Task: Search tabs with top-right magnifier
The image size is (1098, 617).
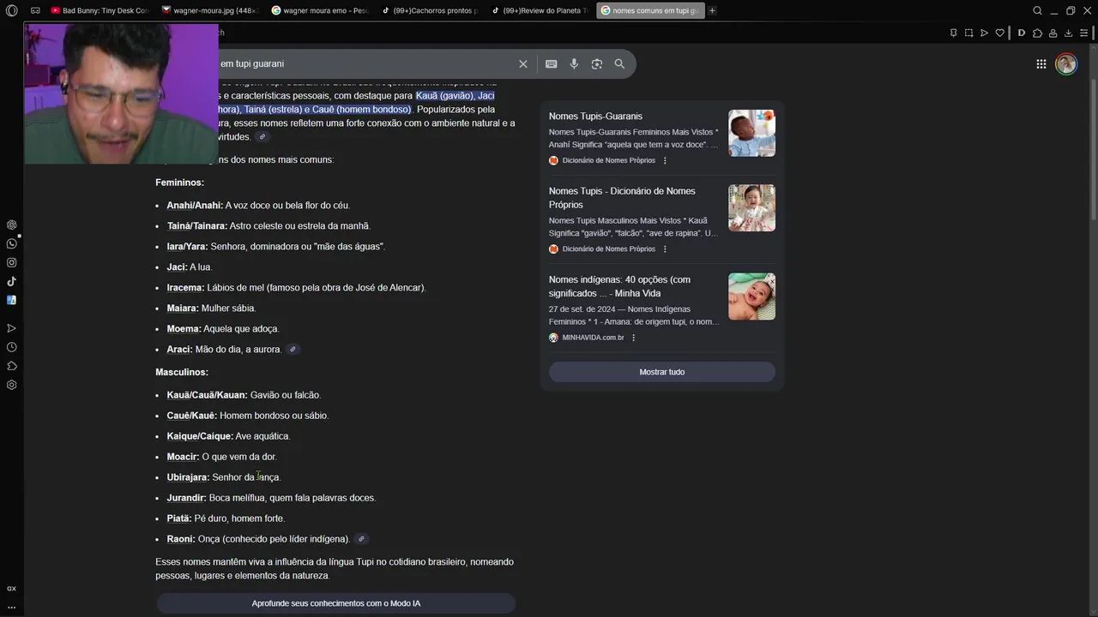Action: point(1037,10)
